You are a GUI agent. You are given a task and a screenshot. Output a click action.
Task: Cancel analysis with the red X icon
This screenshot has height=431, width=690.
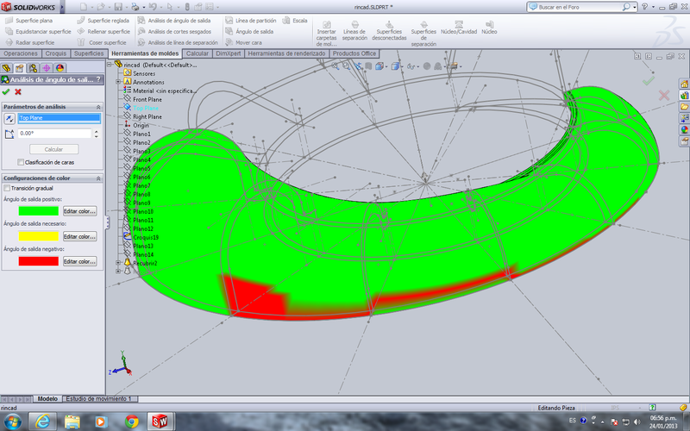(x=17, y=91)
